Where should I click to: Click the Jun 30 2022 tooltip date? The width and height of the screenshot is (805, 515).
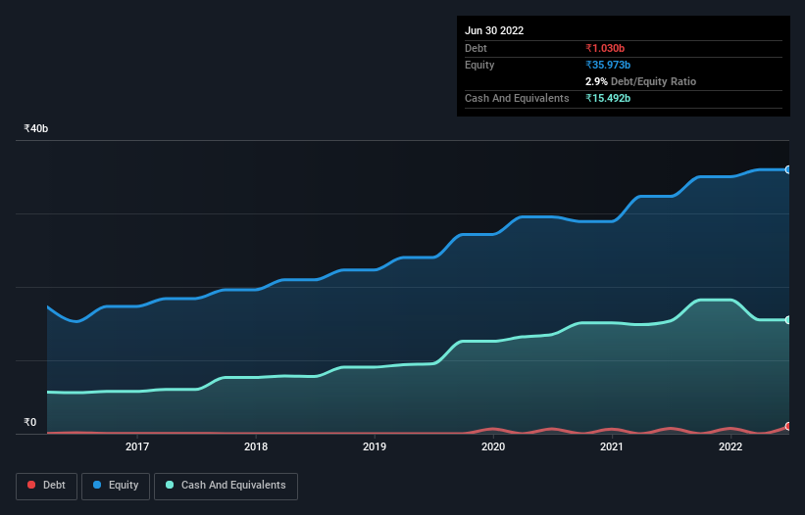[494, 30]
